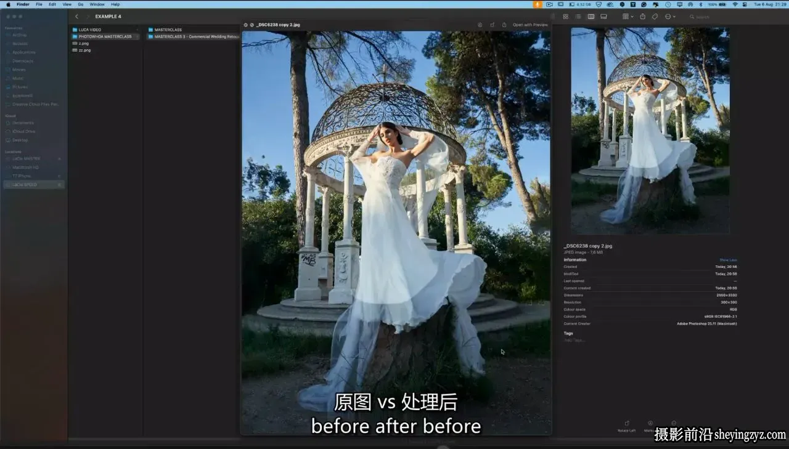The width and height of the screenshot is (789, 449).
Task: Click the share icon in Quick Look header
Action: pyautogui.click(x=504, y=25)
